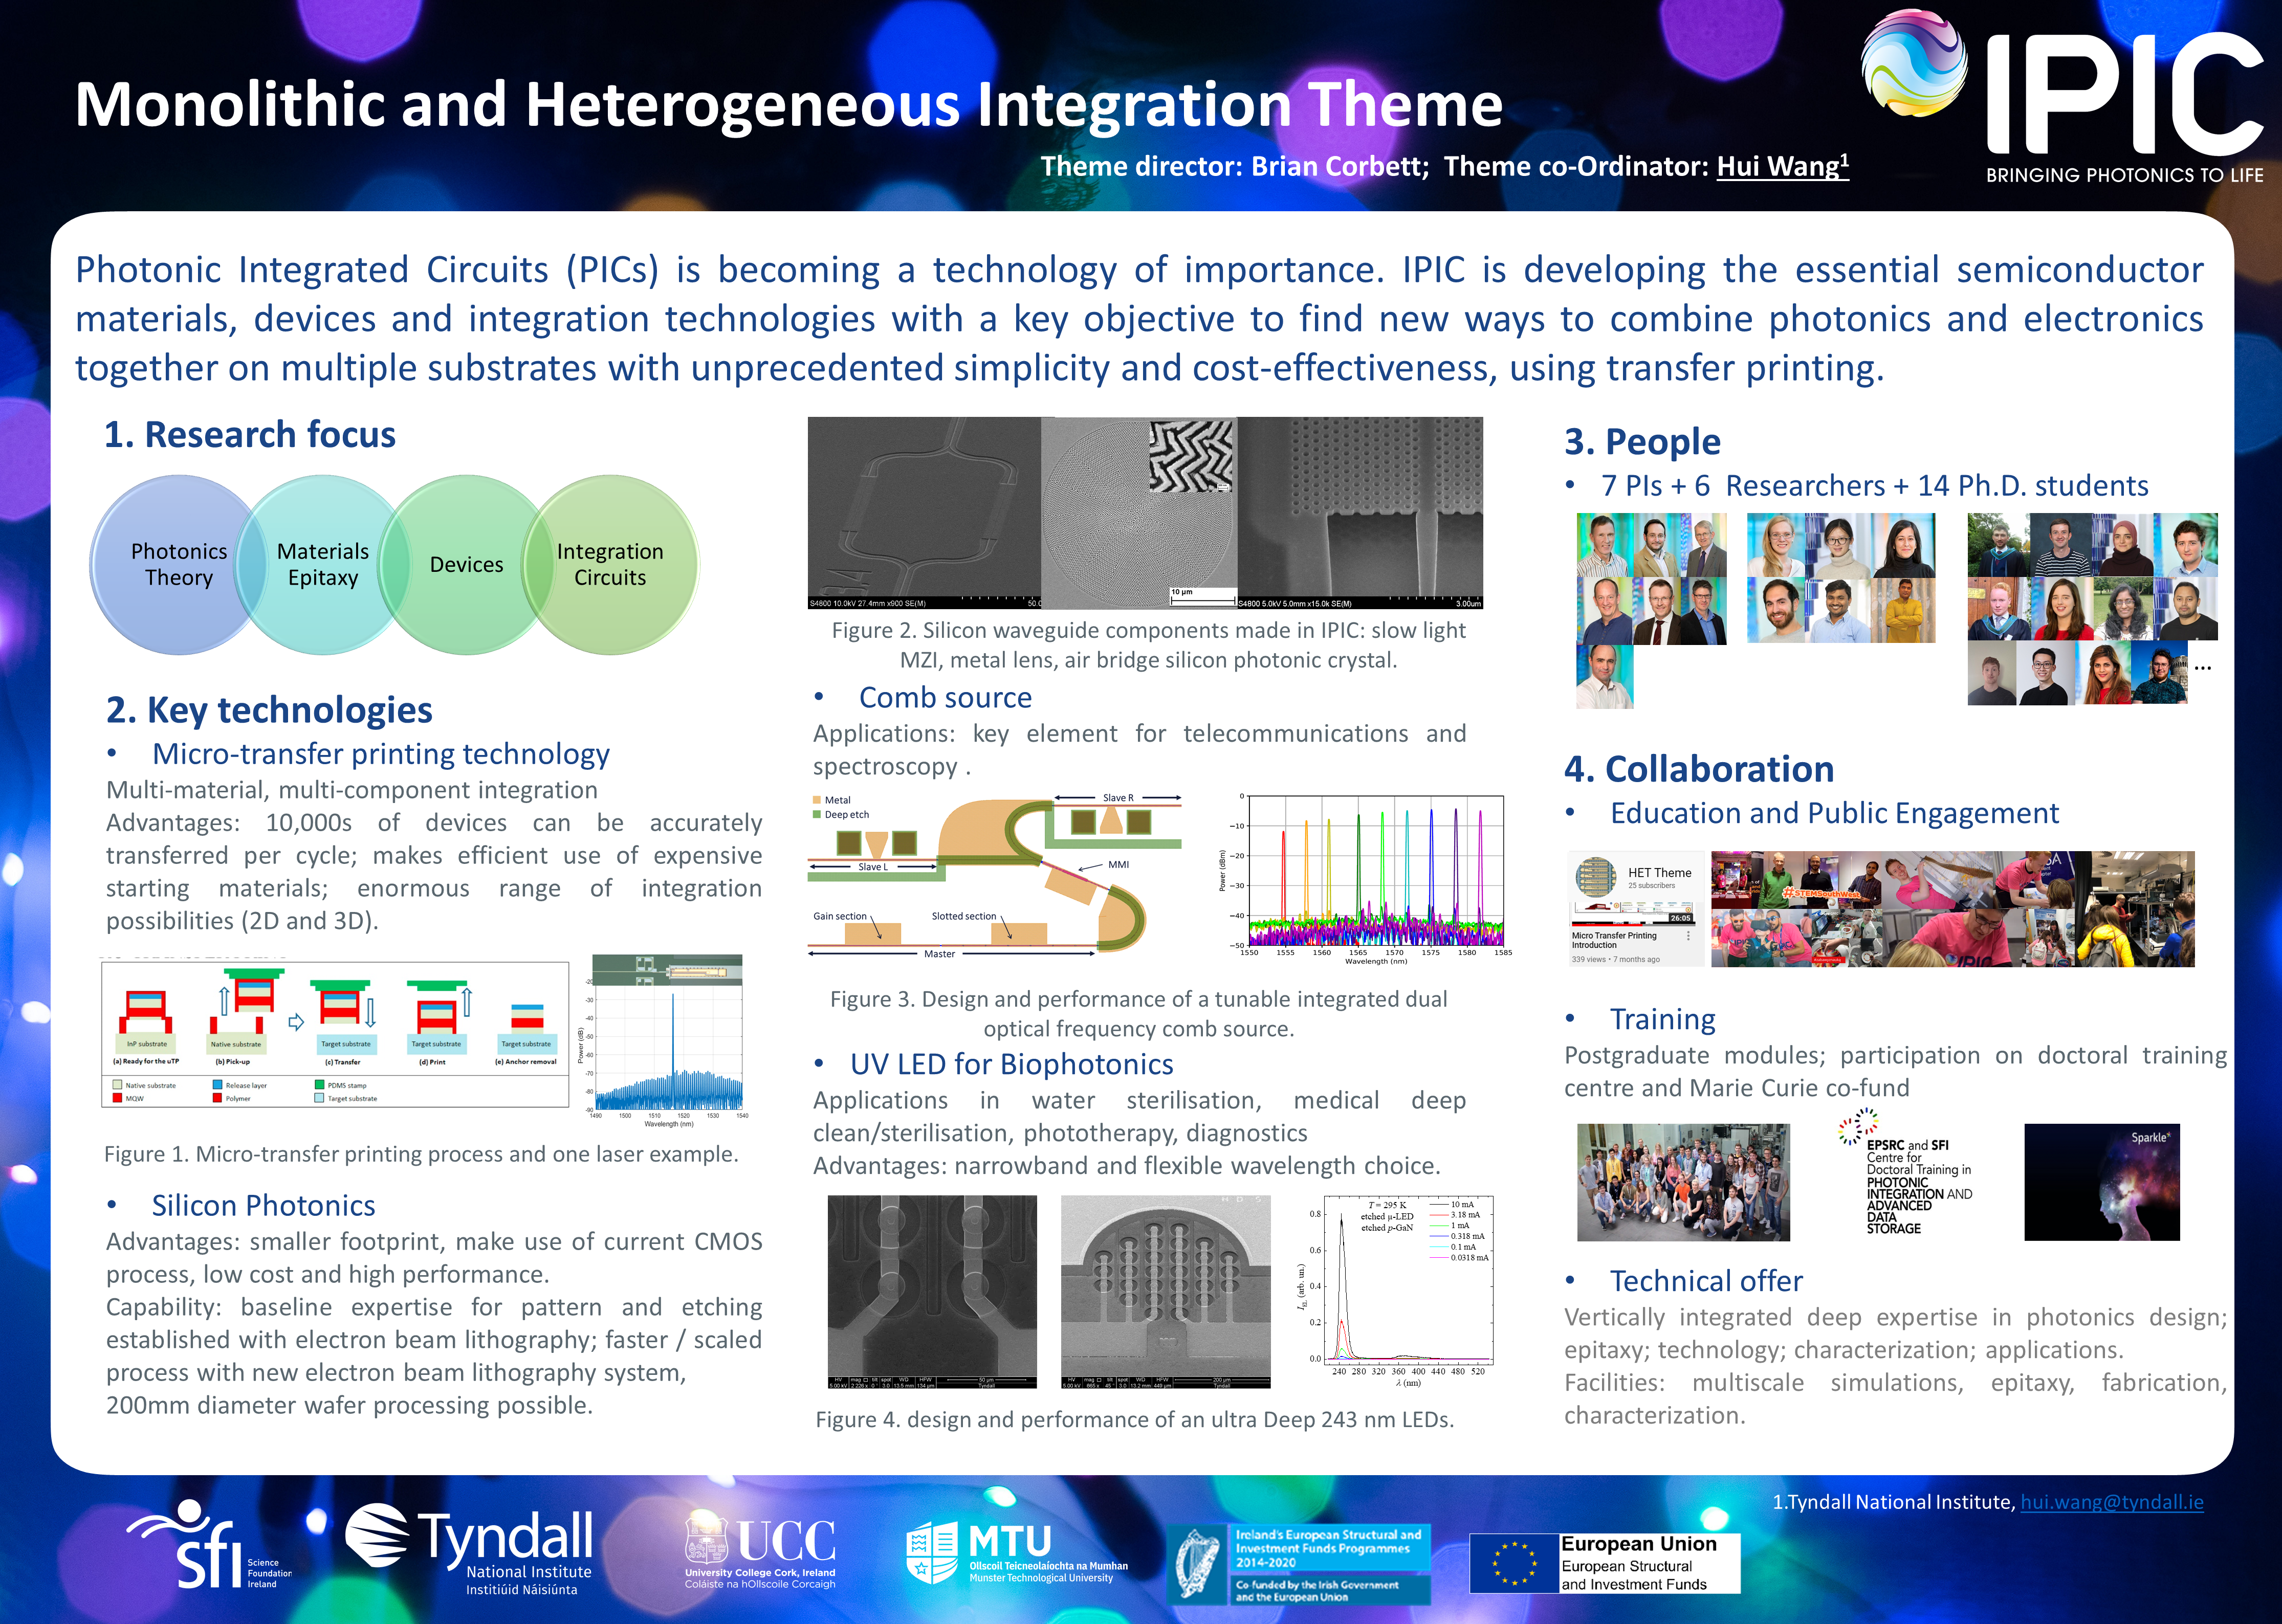This screenshot has height=1624, width=2282.
Task: Click the slow light MZI SEM image
Action: (x=925, y=513)
